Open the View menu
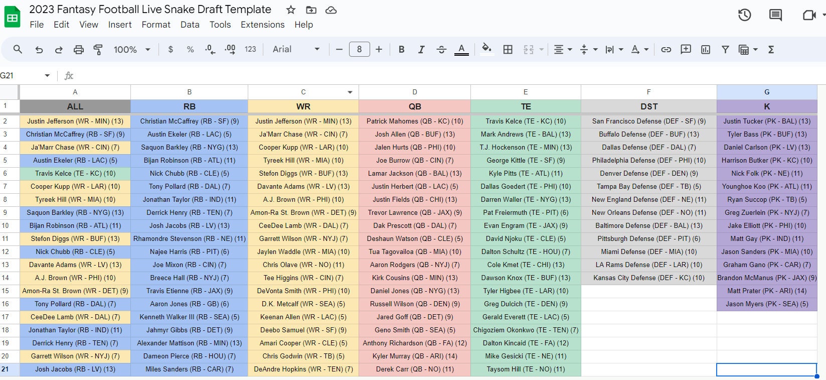 pyautogui.click(x=89, y=25)
